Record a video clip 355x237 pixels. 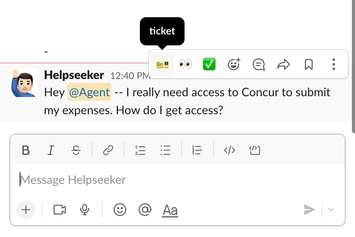[x=59, y=210]
